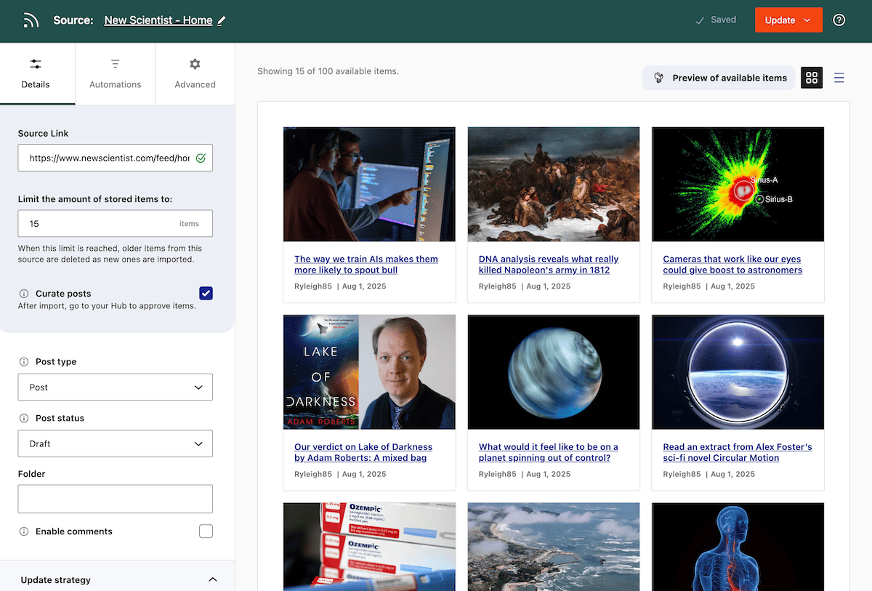Image resolution: width=872 pixels, height=591 pixels.
Task: Click the Saved status indicator
Action: [716, 20]
